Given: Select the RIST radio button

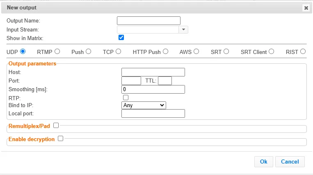Looking at the screenshot, I should click(303, 52).
